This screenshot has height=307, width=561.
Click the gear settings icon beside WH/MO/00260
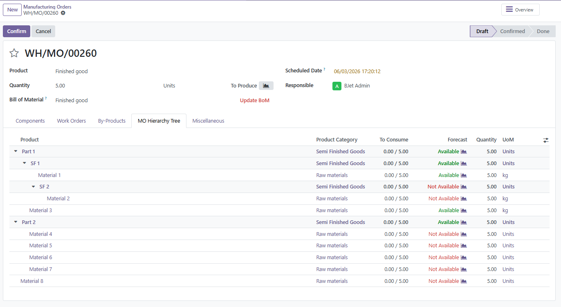[x=63, y=13]
